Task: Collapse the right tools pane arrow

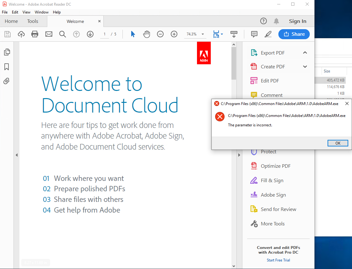Action: coord(239,155)
